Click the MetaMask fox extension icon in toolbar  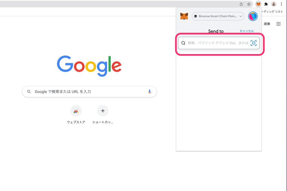click(x=258, y=4)
